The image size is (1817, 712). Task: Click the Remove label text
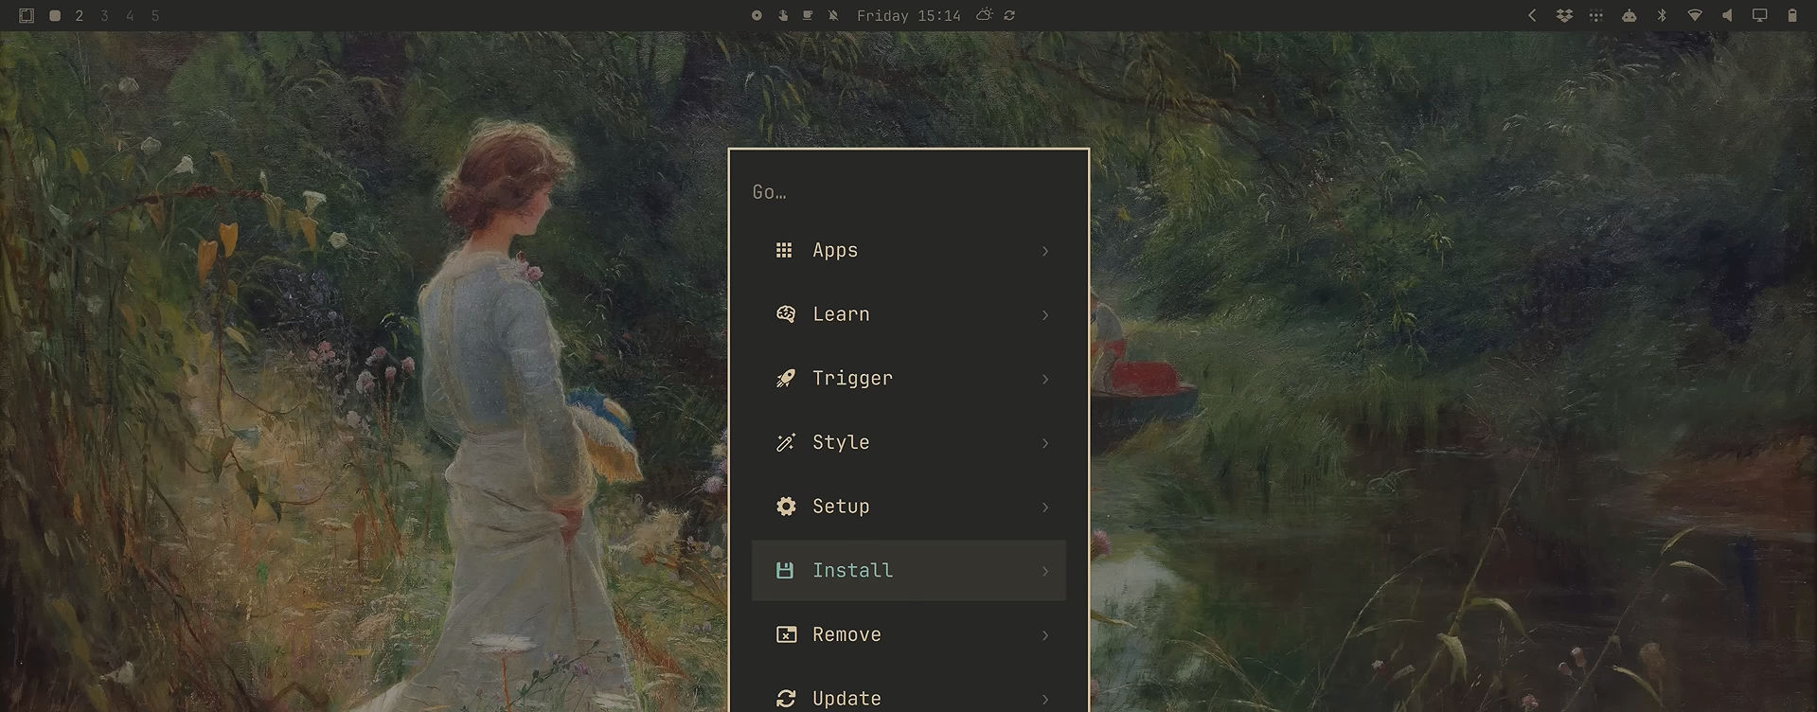pyautogui.click(x=846, y=634)
